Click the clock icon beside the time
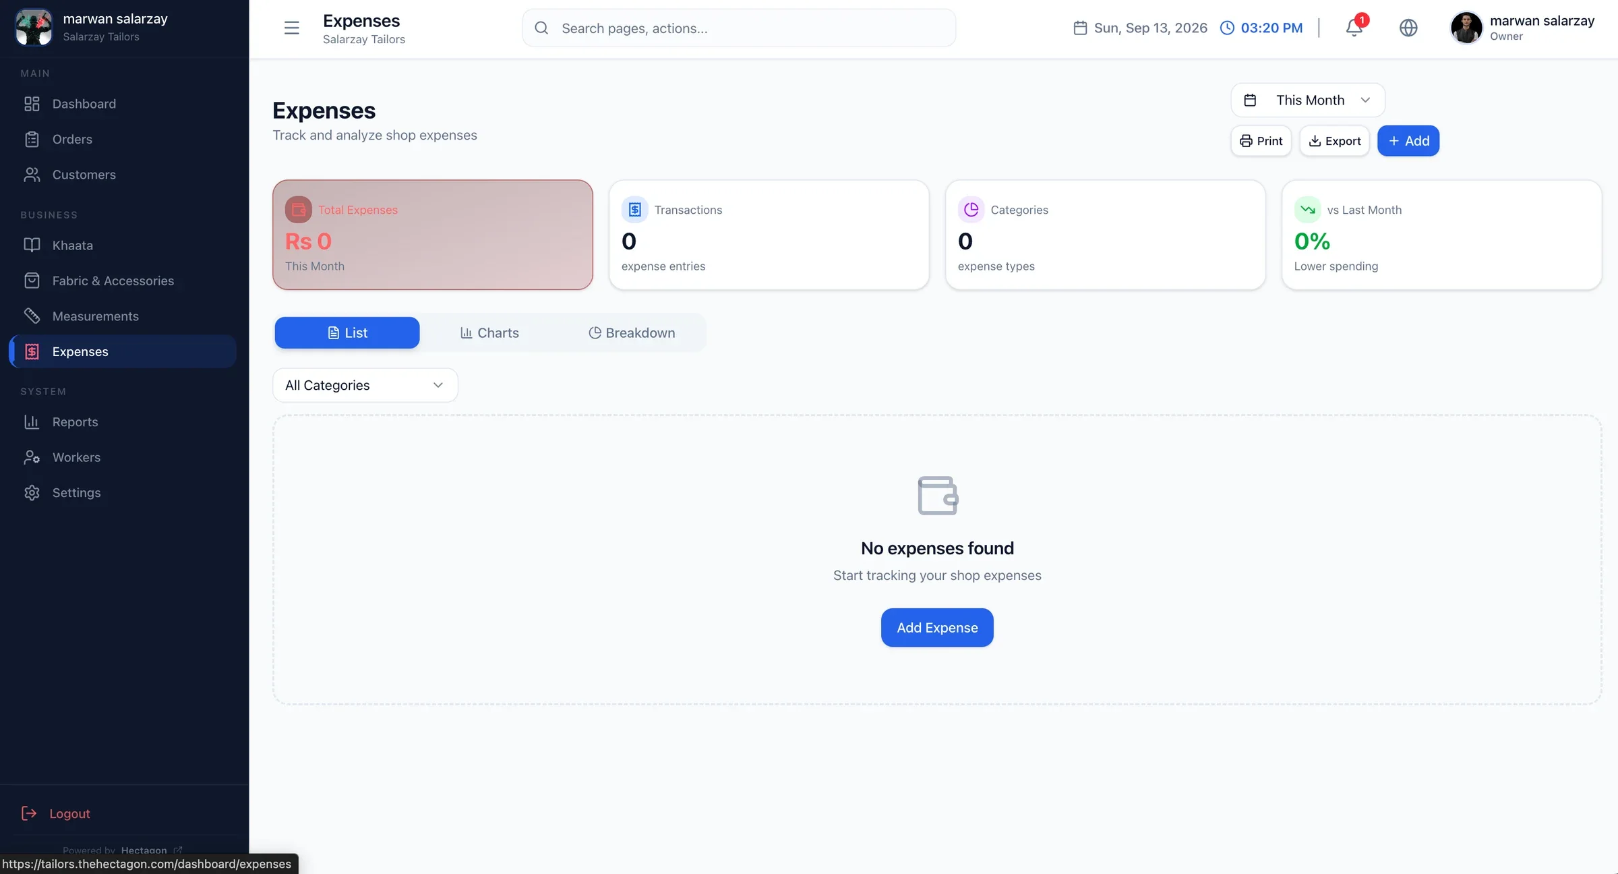The height and width of the screenshot is (874, 1618). coord(1228,28)
